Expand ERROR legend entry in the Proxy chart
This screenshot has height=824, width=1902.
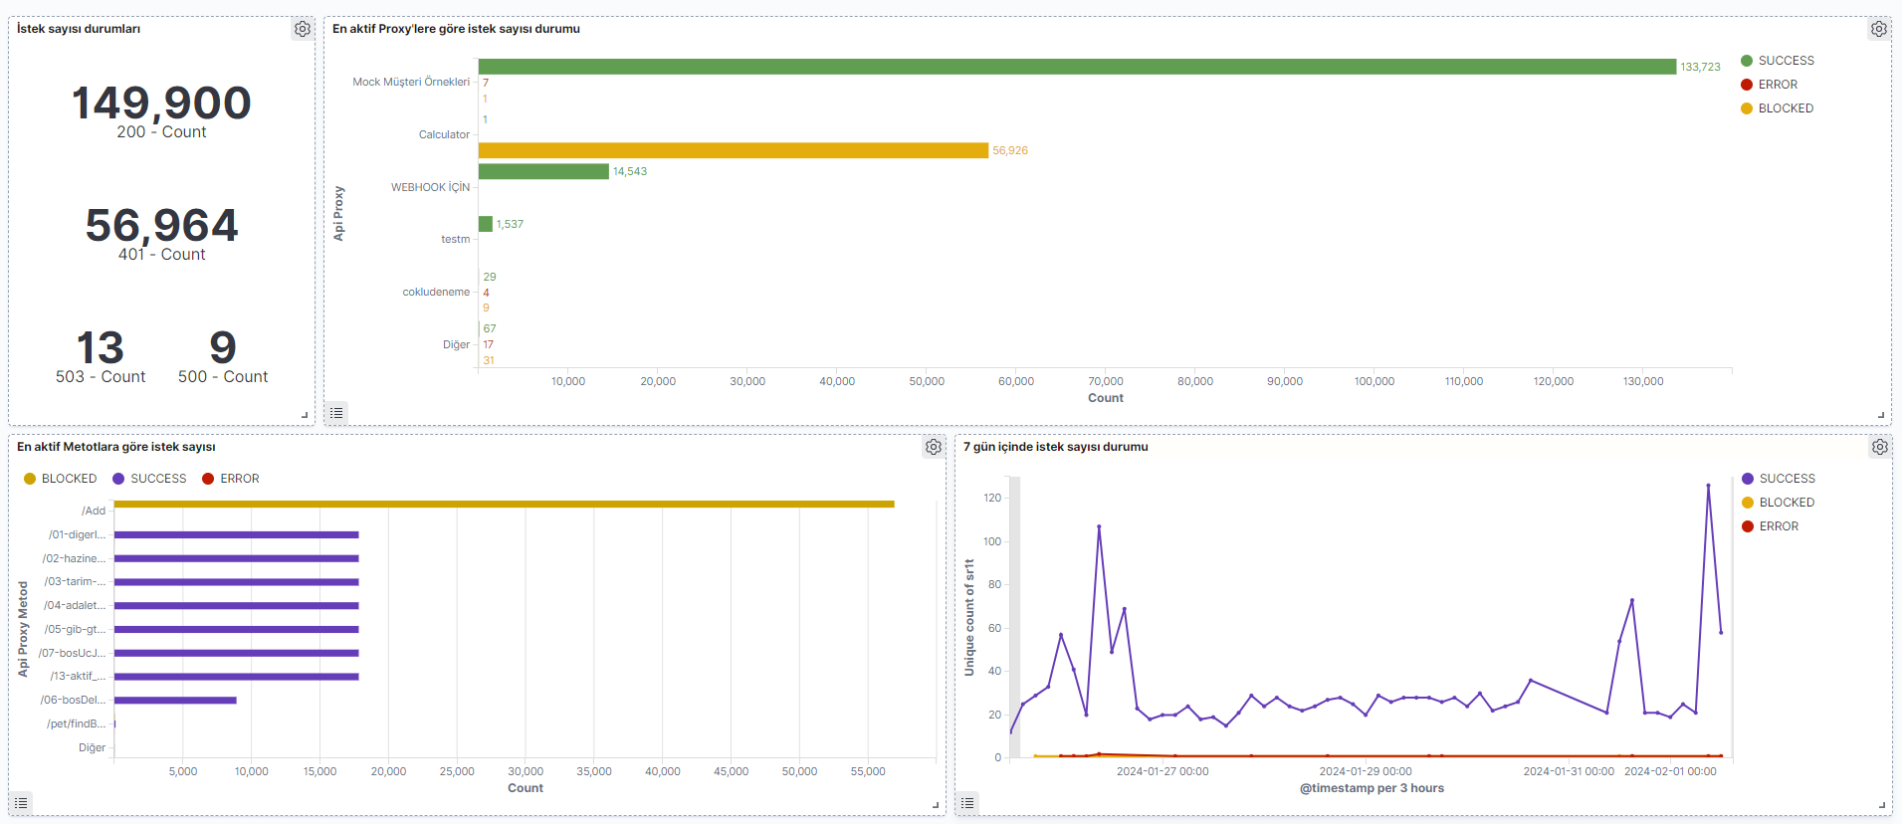click(1777, 85)
